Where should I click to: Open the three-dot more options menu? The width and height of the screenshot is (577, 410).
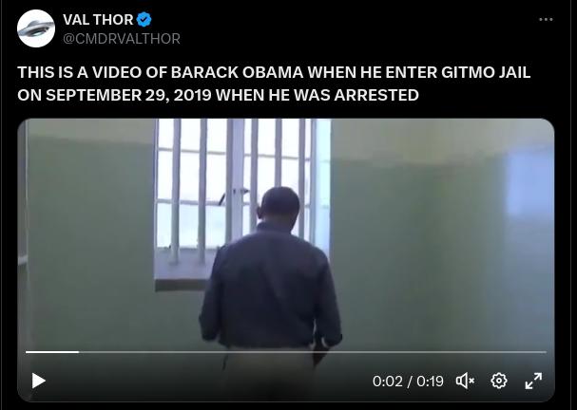click(x=546, y=20)
